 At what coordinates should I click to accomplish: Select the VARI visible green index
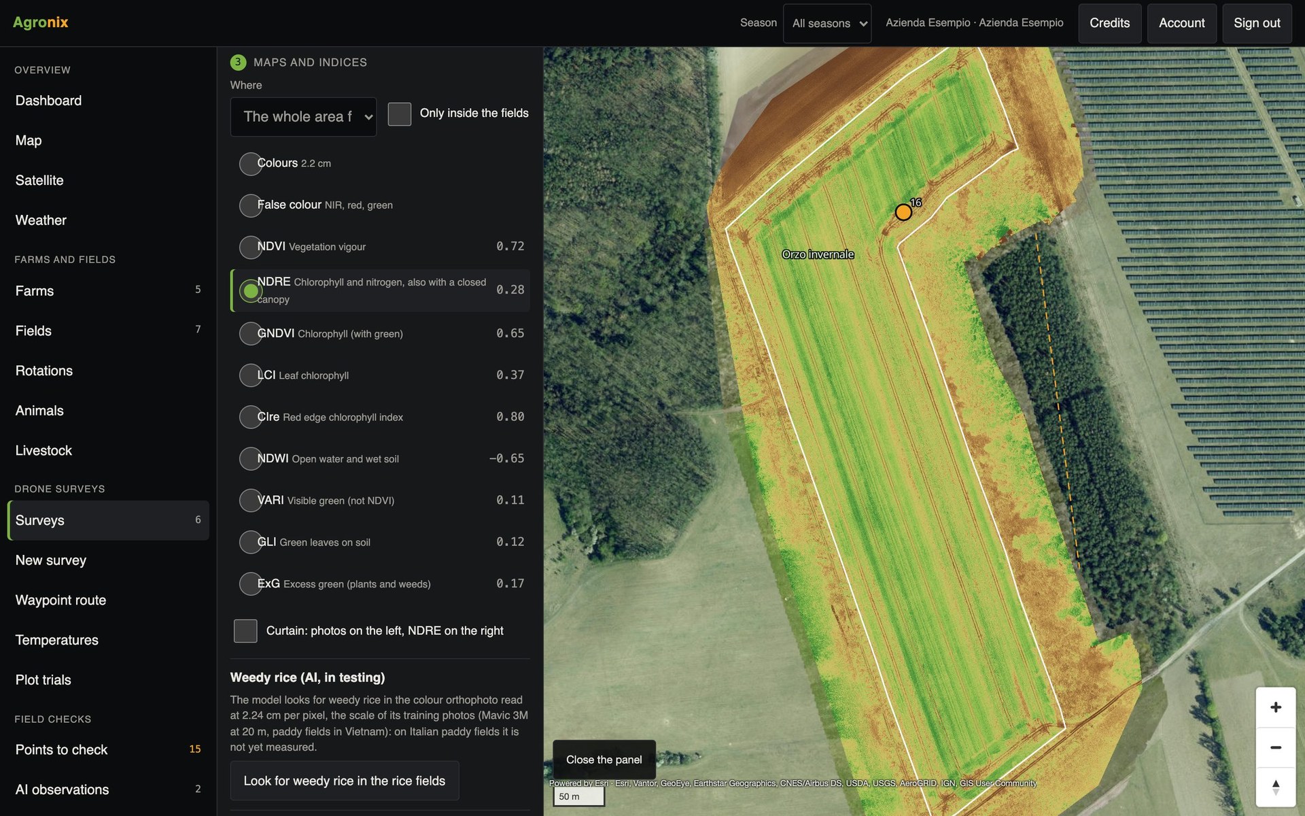click(251, 500)
